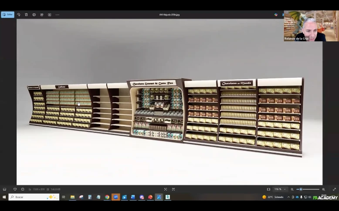Screen dimensions: 339x211
Task: Expand the 116% zoom level dropdown
Action: click(x=280, y=189)
